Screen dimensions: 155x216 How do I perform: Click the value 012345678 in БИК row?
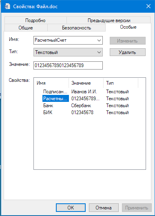(x=82, y=112)
